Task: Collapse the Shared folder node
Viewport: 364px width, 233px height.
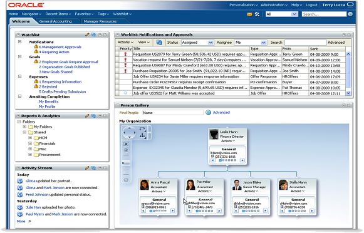Action: tap(24, 132)
